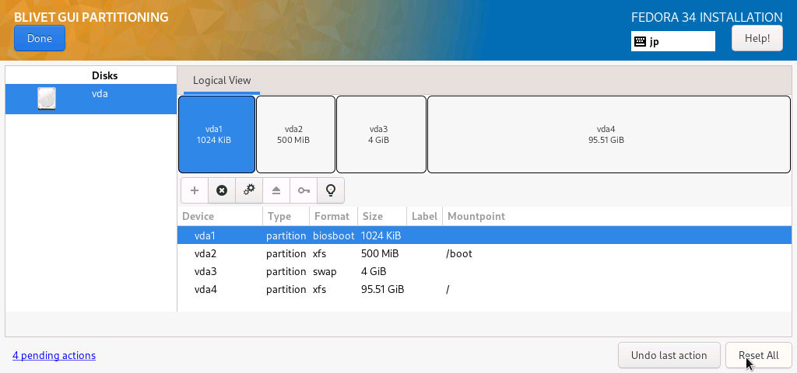This screenshot has width=797, height=373.
Task: Click the Type column header
Action: point(286,216)
